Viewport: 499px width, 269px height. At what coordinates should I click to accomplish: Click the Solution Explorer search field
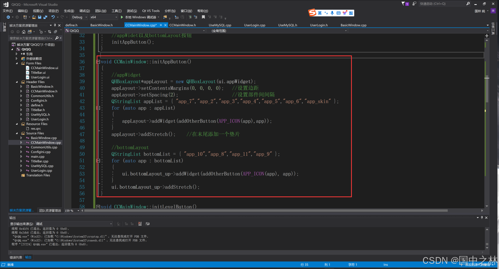tap(32, 38)
